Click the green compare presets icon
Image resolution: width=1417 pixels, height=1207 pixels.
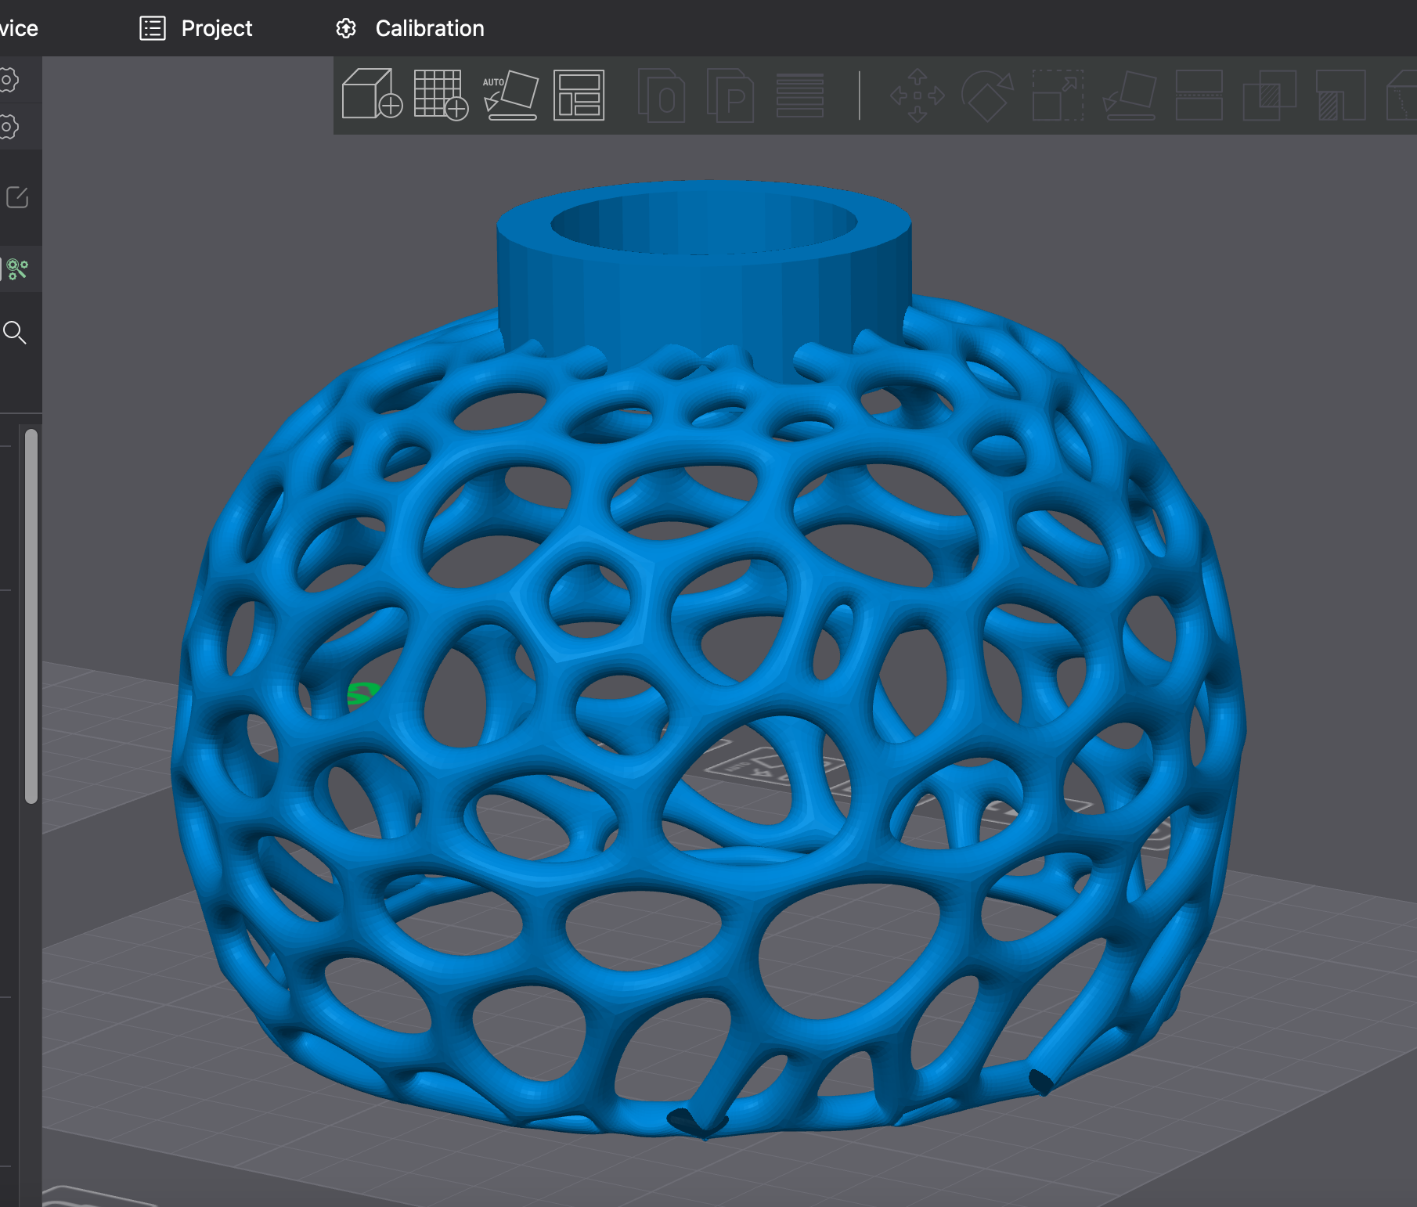coord(16,269)
